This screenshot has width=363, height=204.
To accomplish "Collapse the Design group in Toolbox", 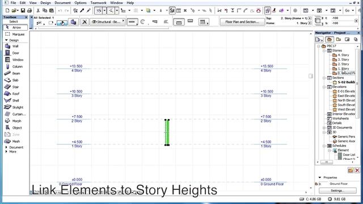I will tap(6, 40).
